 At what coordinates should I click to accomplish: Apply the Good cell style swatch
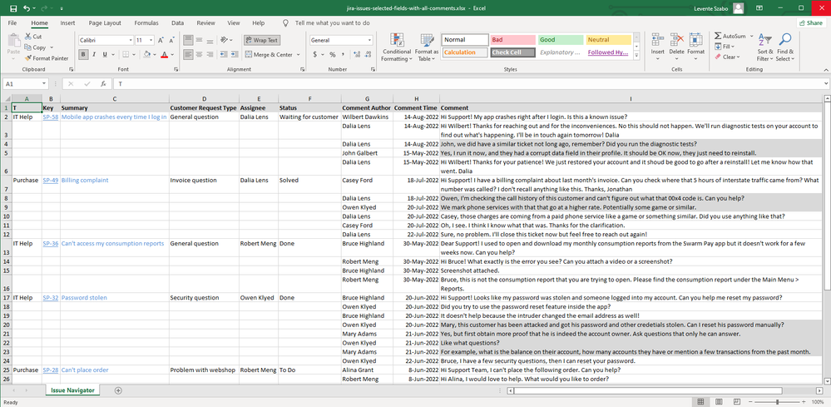[559, 40]
